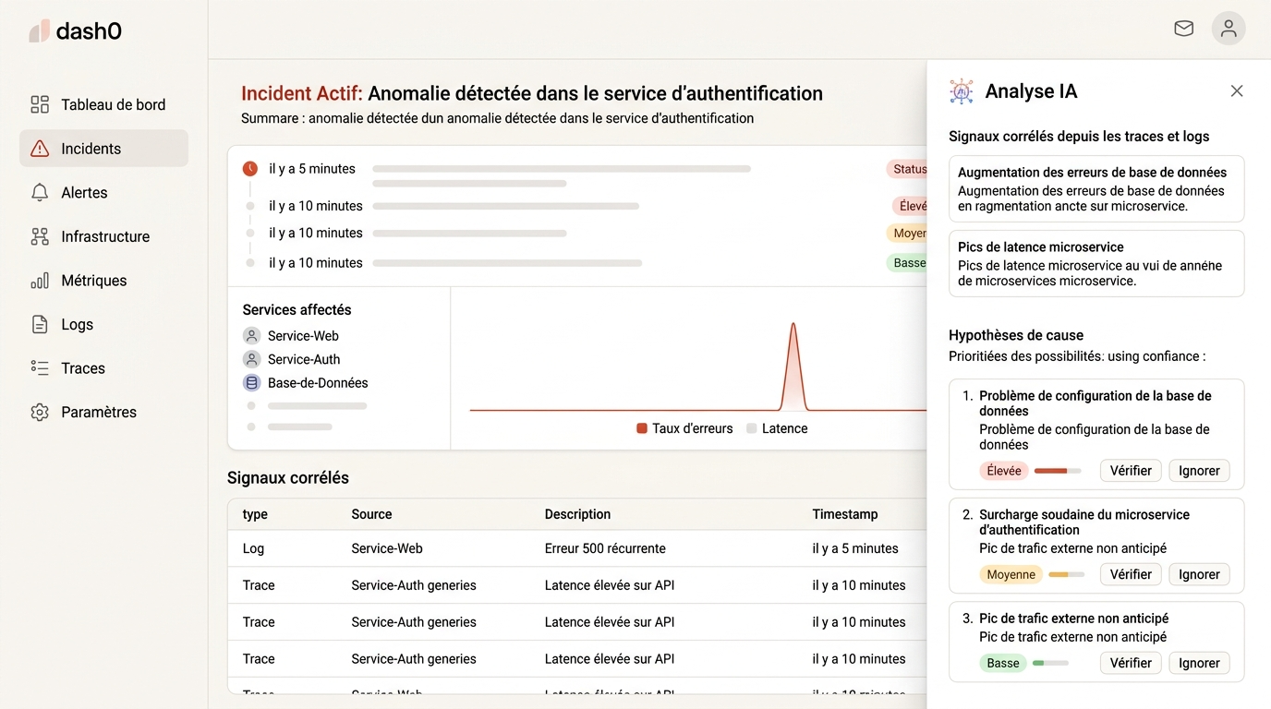Go to Alertes section
The height and width of the screenshot is (709, 1271).
(103, 193)
